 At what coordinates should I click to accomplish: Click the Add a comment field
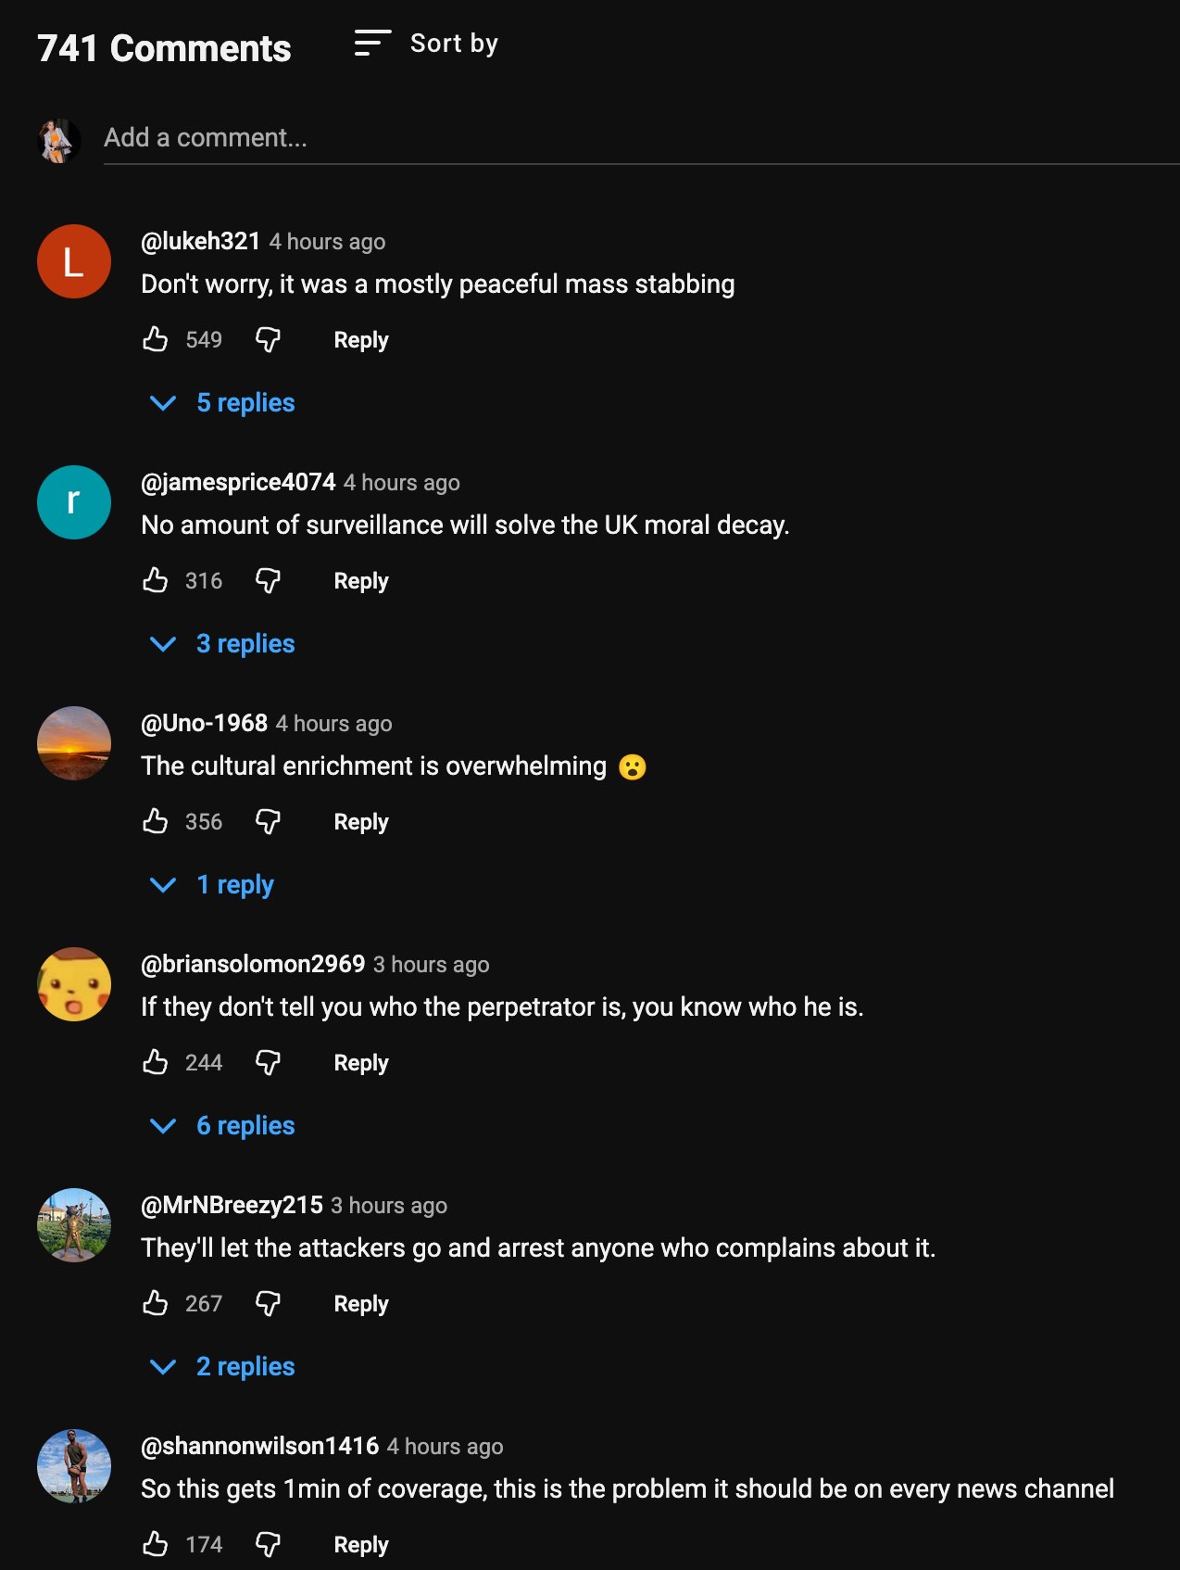point(370,137)
